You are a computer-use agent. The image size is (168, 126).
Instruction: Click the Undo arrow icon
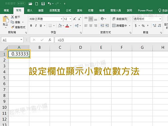tap(49, 4)
